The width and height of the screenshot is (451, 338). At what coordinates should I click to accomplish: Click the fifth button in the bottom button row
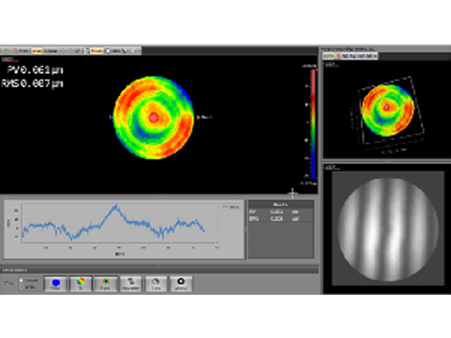tap(156, 284)
